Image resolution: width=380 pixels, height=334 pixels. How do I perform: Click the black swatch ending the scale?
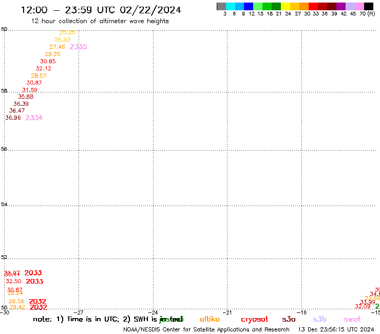[x=369, y=6]
